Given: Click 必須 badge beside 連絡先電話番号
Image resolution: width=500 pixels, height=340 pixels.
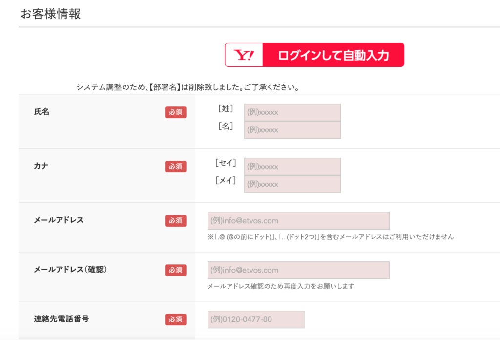Looking at the screenshot, I should click(175, 319).
